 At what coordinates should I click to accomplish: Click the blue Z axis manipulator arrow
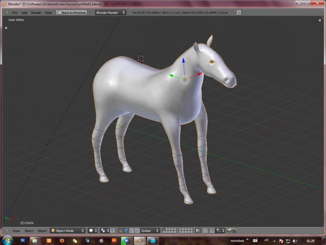(183, 60)
